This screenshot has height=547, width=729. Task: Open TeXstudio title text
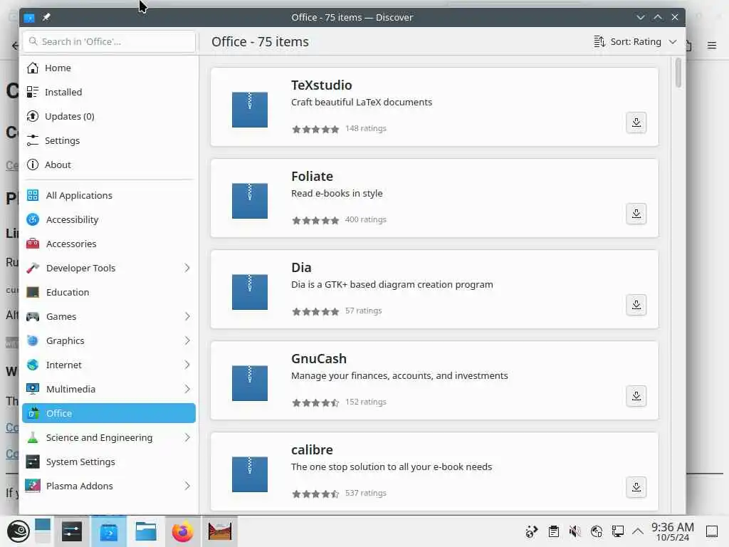[321, 85]
